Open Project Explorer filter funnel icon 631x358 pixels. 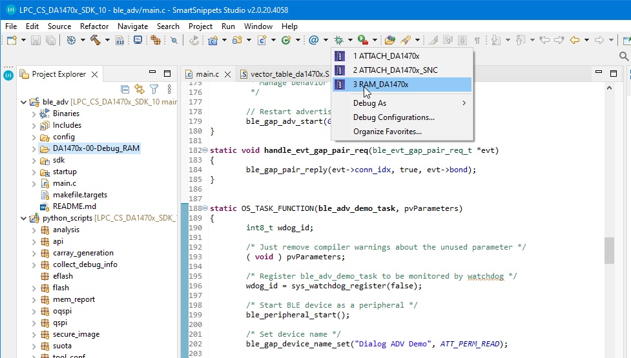[154, 89]
